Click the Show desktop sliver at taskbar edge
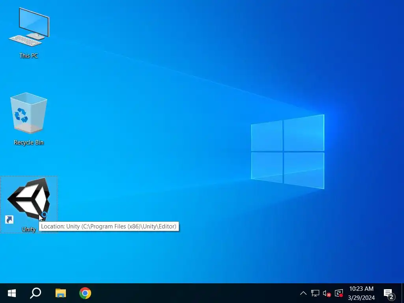Viewport: 404px width, 303px height. pyautogui.click(x=402, y=293)
